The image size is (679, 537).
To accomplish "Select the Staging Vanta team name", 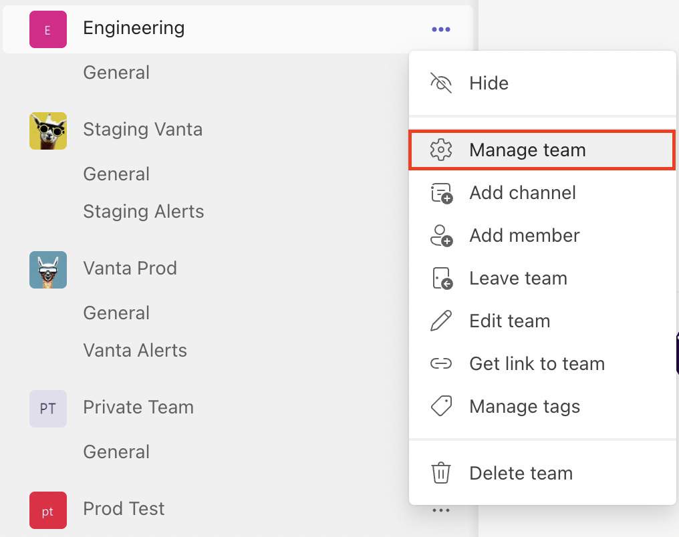I will point(143,130).
